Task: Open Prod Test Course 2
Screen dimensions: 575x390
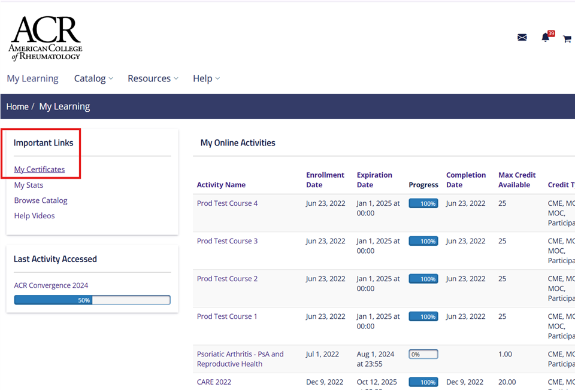Action: pos(227,279)
